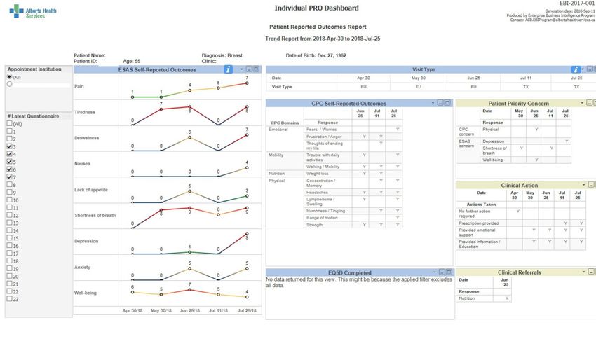Screen dimensions: 596x346
Task: Select the Well-being Apr 30 data point
Action: point(133,292)
